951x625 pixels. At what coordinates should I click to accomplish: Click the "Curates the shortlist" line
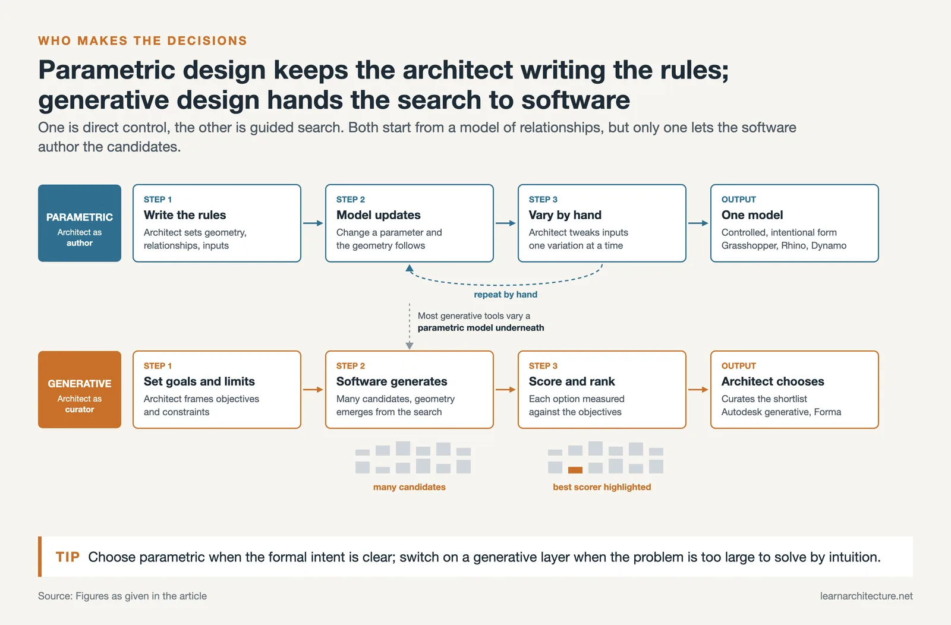pyautogui.click(x=764, y=399)
